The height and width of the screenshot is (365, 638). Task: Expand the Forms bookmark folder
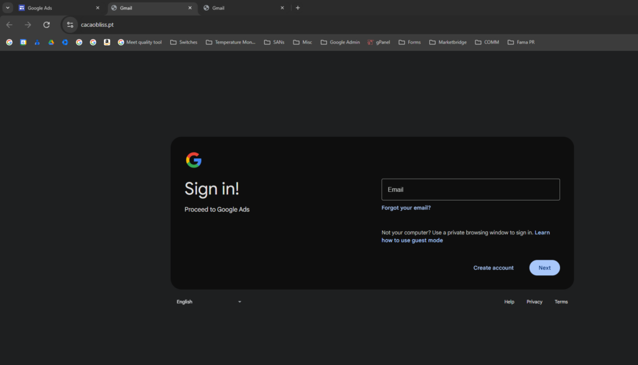coord(409,42)
